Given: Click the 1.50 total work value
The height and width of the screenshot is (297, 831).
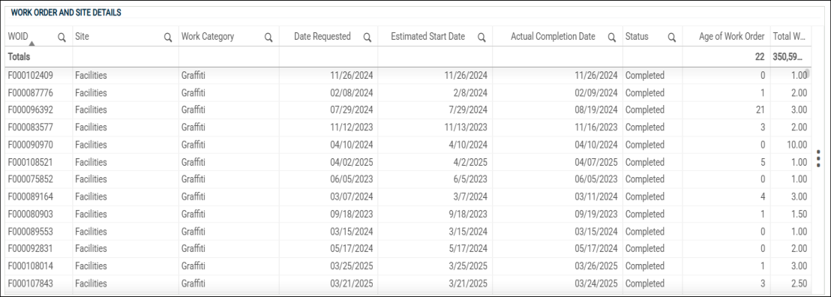Looking at the screenshot, I should click(x=799, y=214).
